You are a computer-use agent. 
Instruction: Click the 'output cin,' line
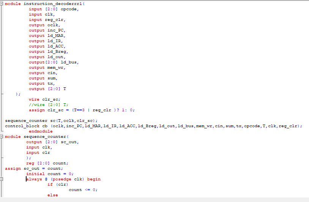(43, 73)
